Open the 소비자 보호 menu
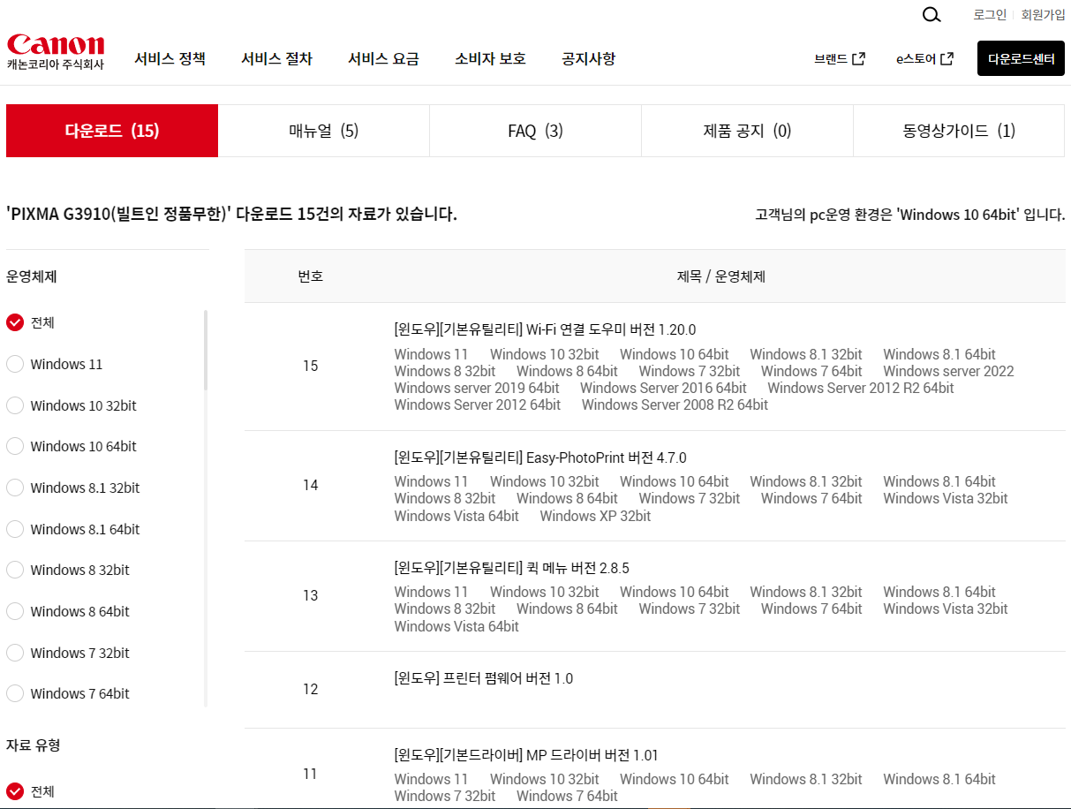The height and width of the screenshot is (809, 1071). pyautogui.click(x=490, y=58)
